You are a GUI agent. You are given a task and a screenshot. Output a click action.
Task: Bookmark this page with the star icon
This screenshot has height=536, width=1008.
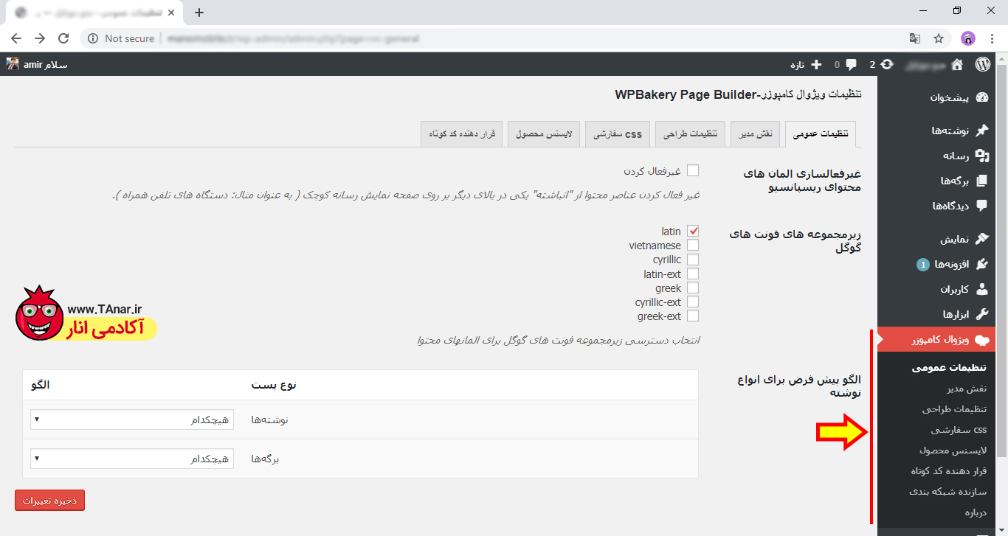939,38
